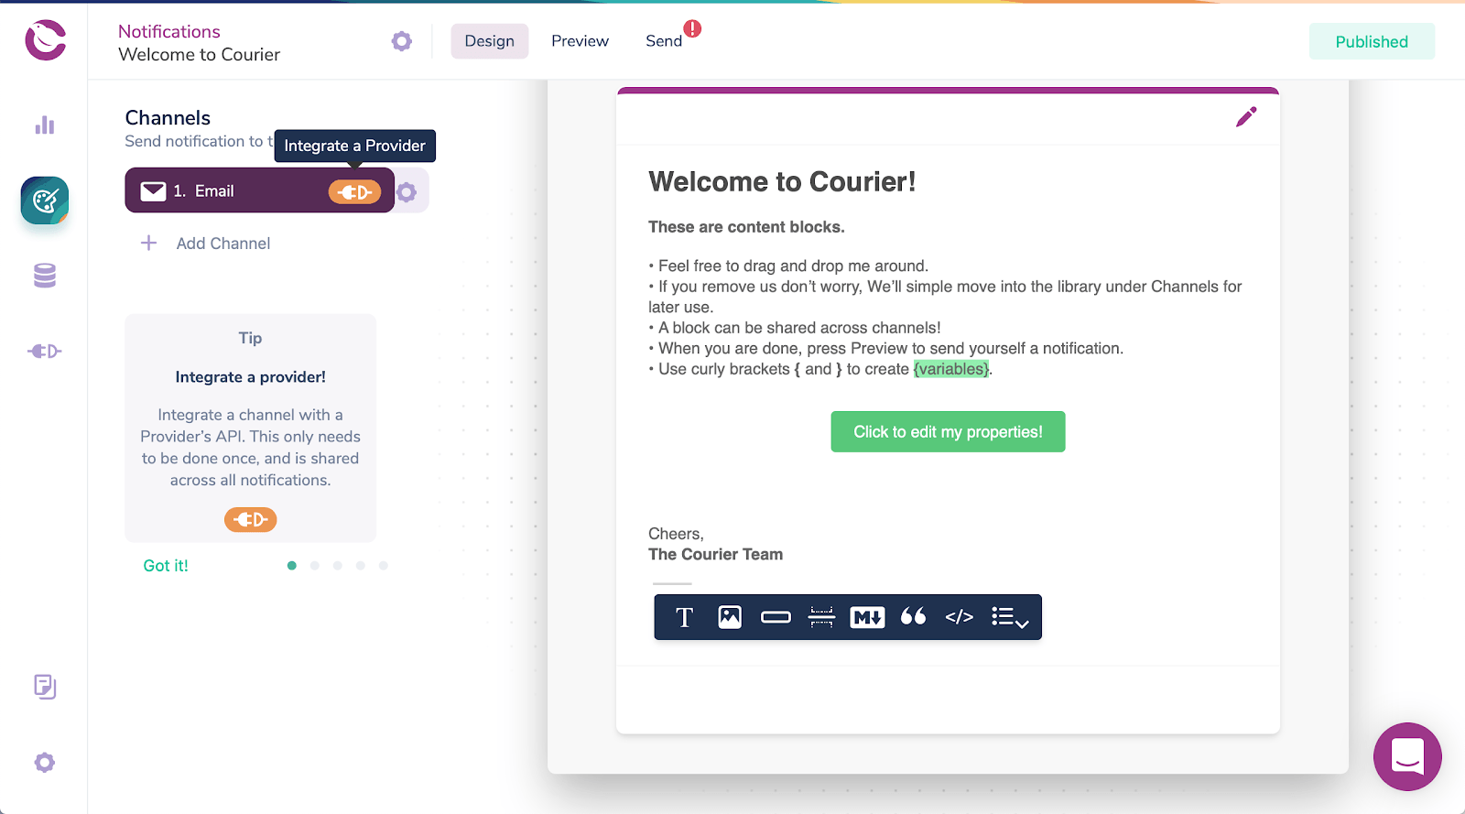Viewport: 1465px width, 814px height.
Task: Open the chat support bubble
Action: pyautogui.click(x=1407, y=756)
